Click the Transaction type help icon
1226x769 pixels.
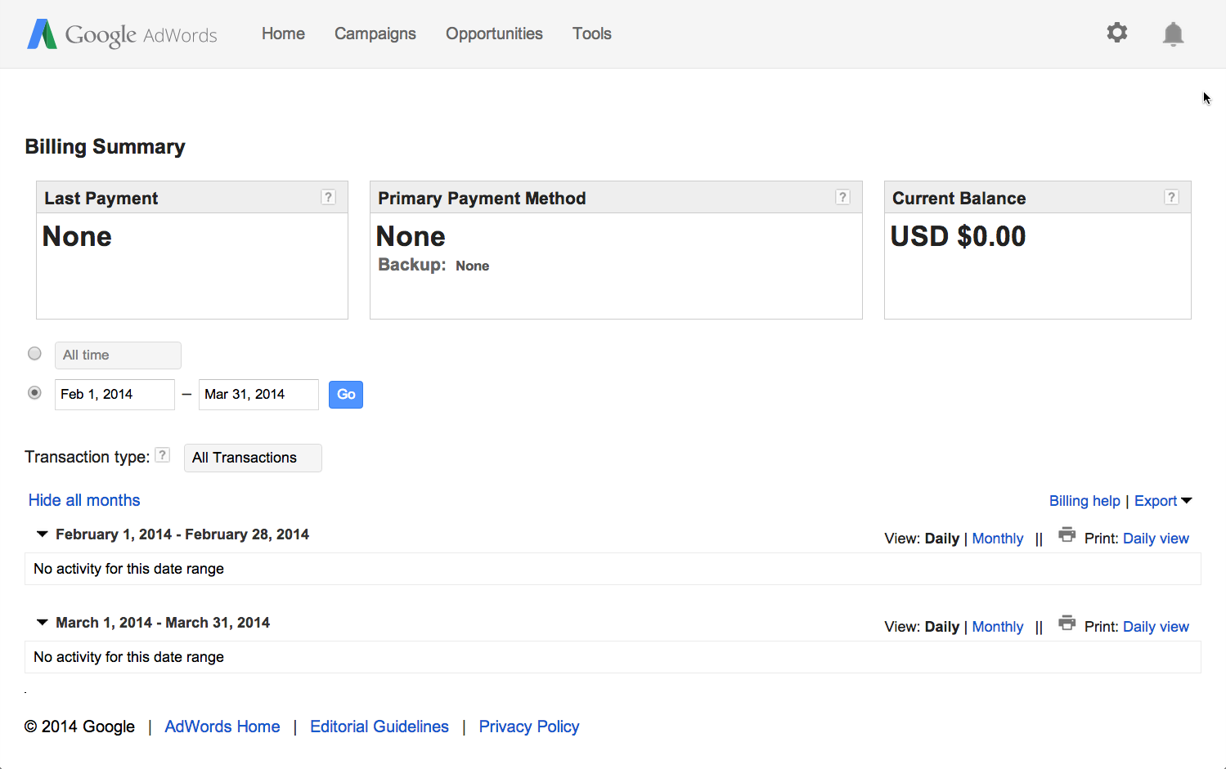163,455
